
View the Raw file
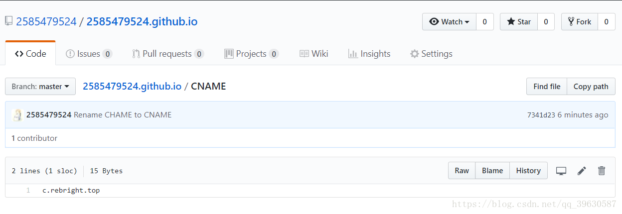(462, 171)
